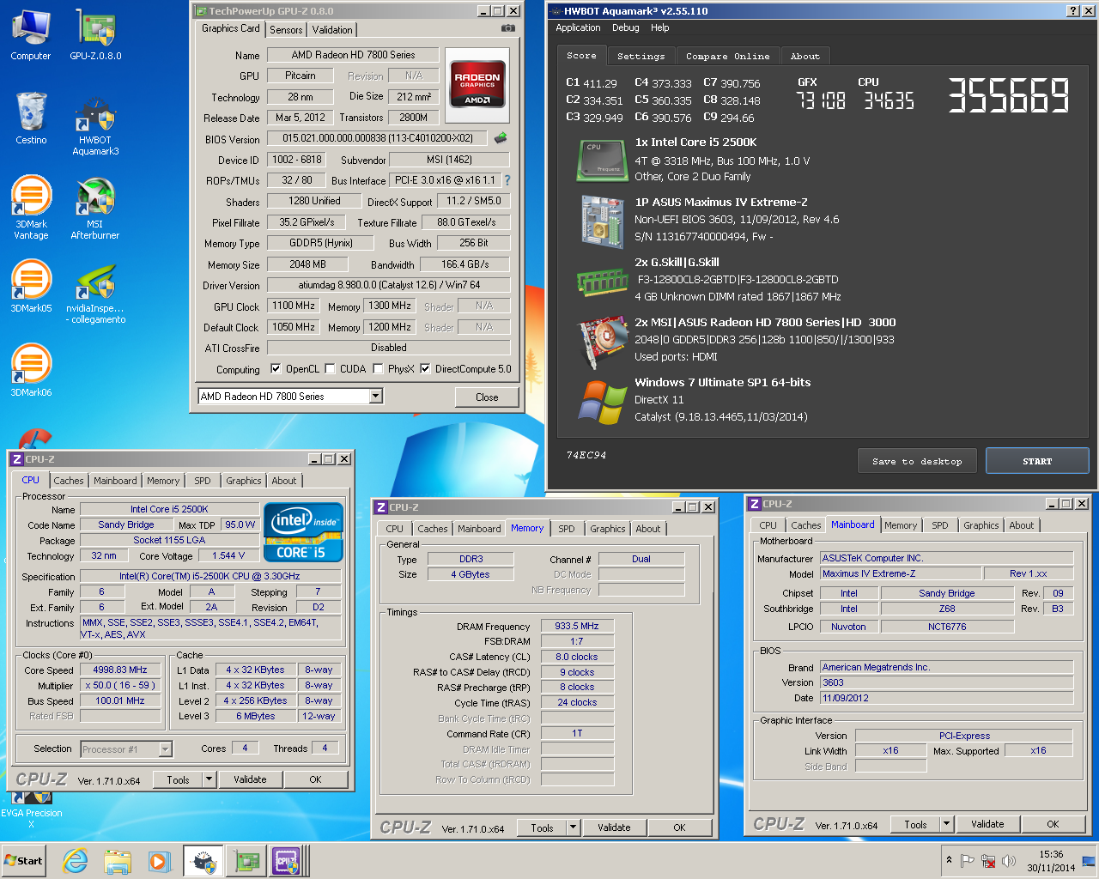Open Graphics tab in the Mainboard CPU-Z window
The width and height of the screenshot is (1099, 879).
point(981,525)
